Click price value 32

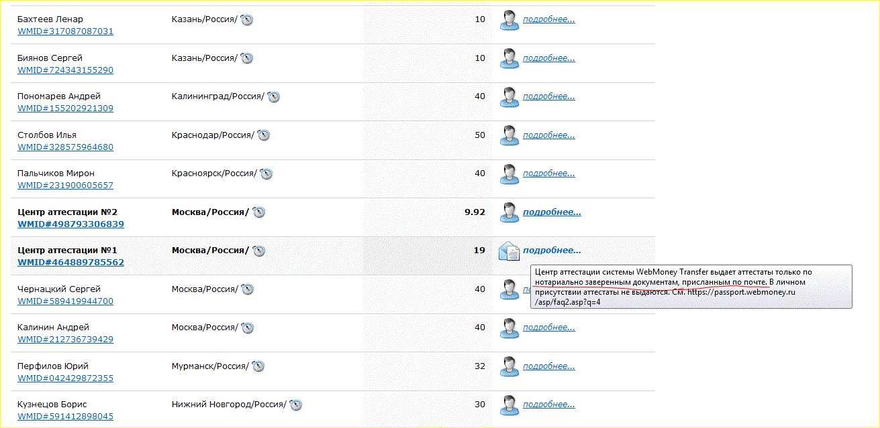point(480,366)
